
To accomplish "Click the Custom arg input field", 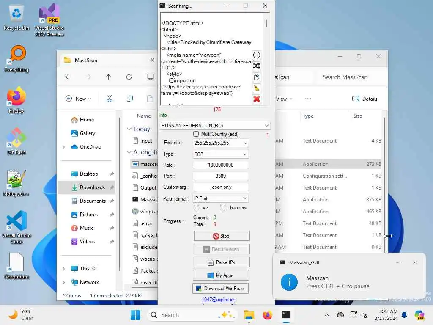I will coord(221,187).
